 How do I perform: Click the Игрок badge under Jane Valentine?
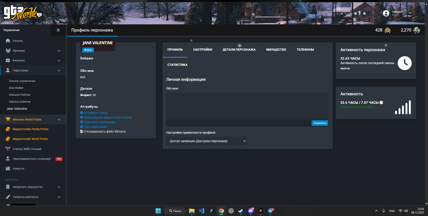pyautogui.click(x=88, y=50)
